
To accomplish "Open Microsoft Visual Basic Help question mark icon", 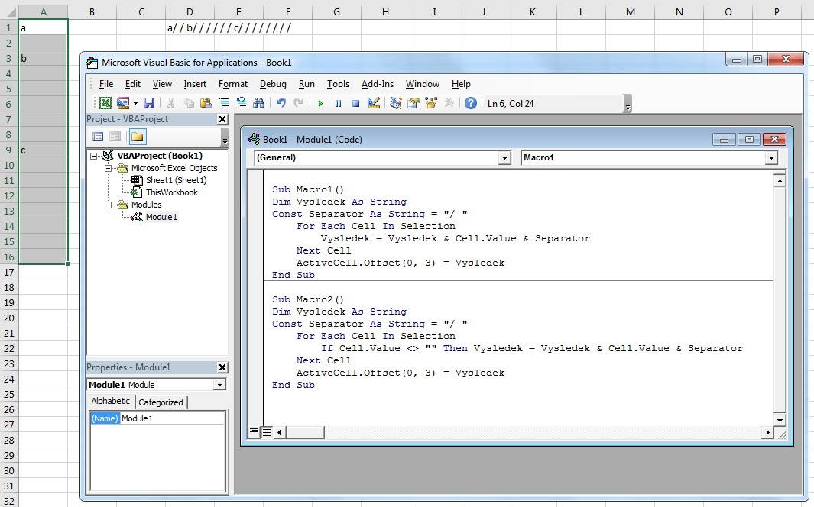I will pos(470,103).
